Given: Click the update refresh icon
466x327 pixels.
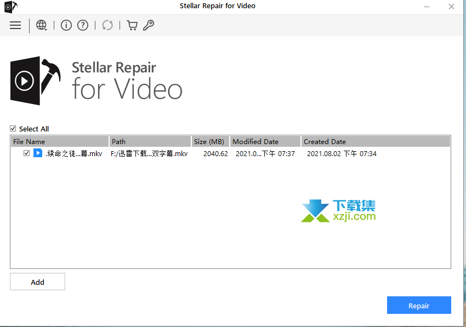Looking at the screenshot, I should [x=107, y=25].
